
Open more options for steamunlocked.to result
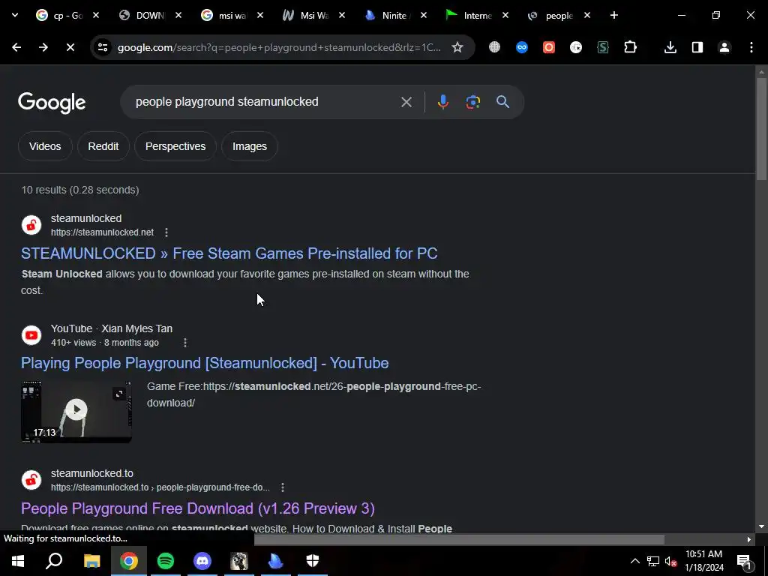tap(283, 487)
